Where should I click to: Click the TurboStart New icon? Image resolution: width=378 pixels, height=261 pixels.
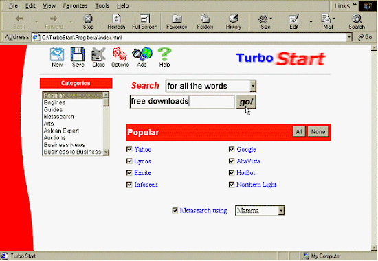point(57,54)
